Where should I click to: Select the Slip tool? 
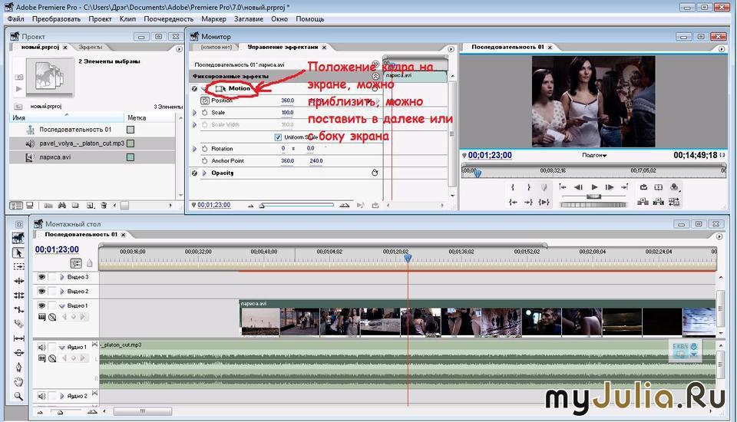18,338
